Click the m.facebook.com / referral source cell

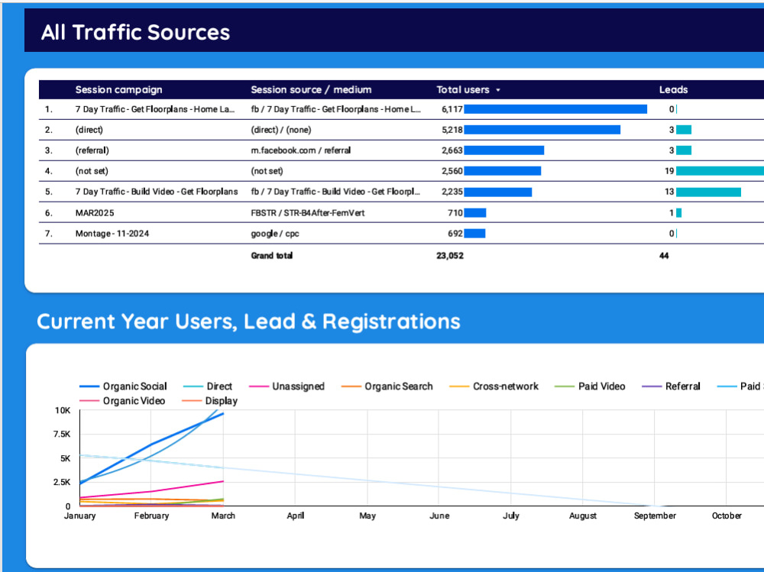point(300,150)
